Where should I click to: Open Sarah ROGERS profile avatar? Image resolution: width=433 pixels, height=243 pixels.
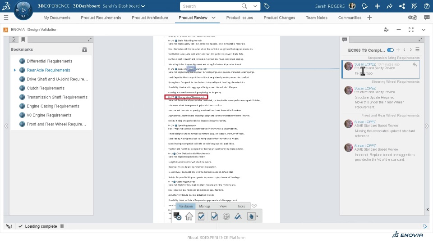tap(352, 6)
